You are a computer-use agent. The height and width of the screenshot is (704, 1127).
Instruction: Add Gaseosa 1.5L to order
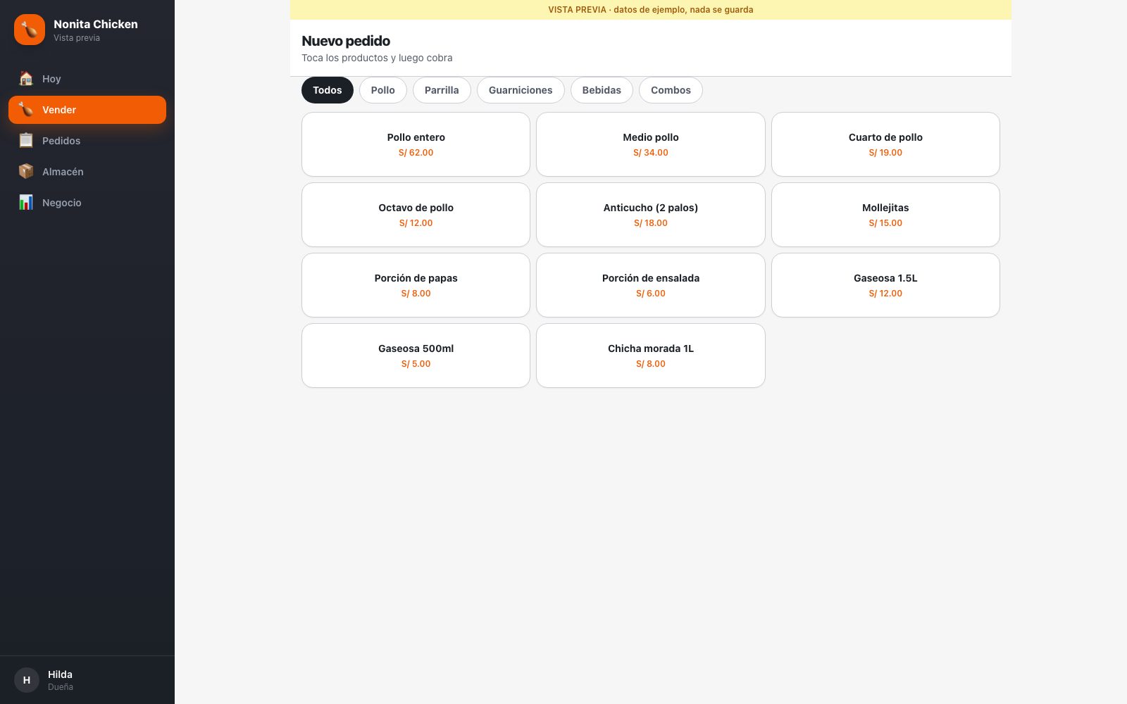click(x=885, y=285)
